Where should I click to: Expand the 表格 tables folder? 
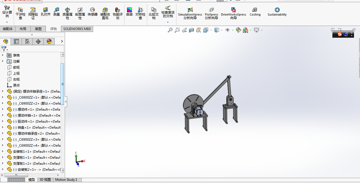(3, 55)
